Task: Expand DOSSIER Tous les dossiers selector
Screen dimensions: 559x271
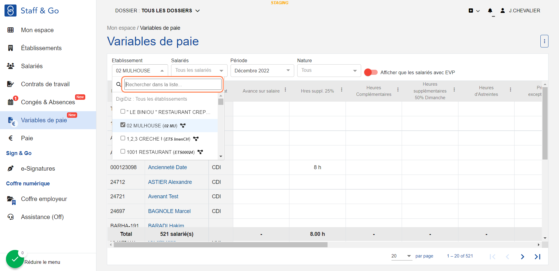Action: 158,11
